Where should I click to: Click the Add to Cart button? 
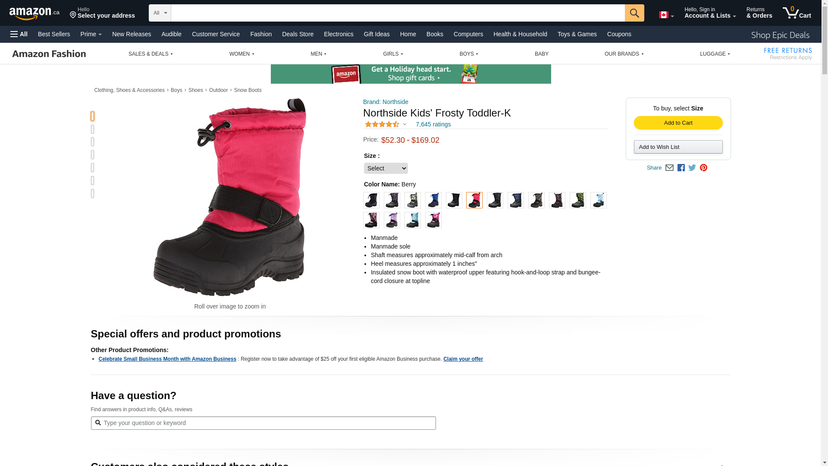click(678, 123)
